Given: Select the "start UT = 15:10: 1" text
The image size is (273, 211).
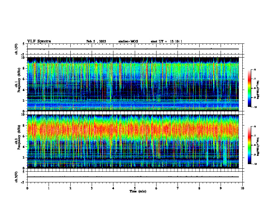Looking at the screenshot, I should (166, 41).
